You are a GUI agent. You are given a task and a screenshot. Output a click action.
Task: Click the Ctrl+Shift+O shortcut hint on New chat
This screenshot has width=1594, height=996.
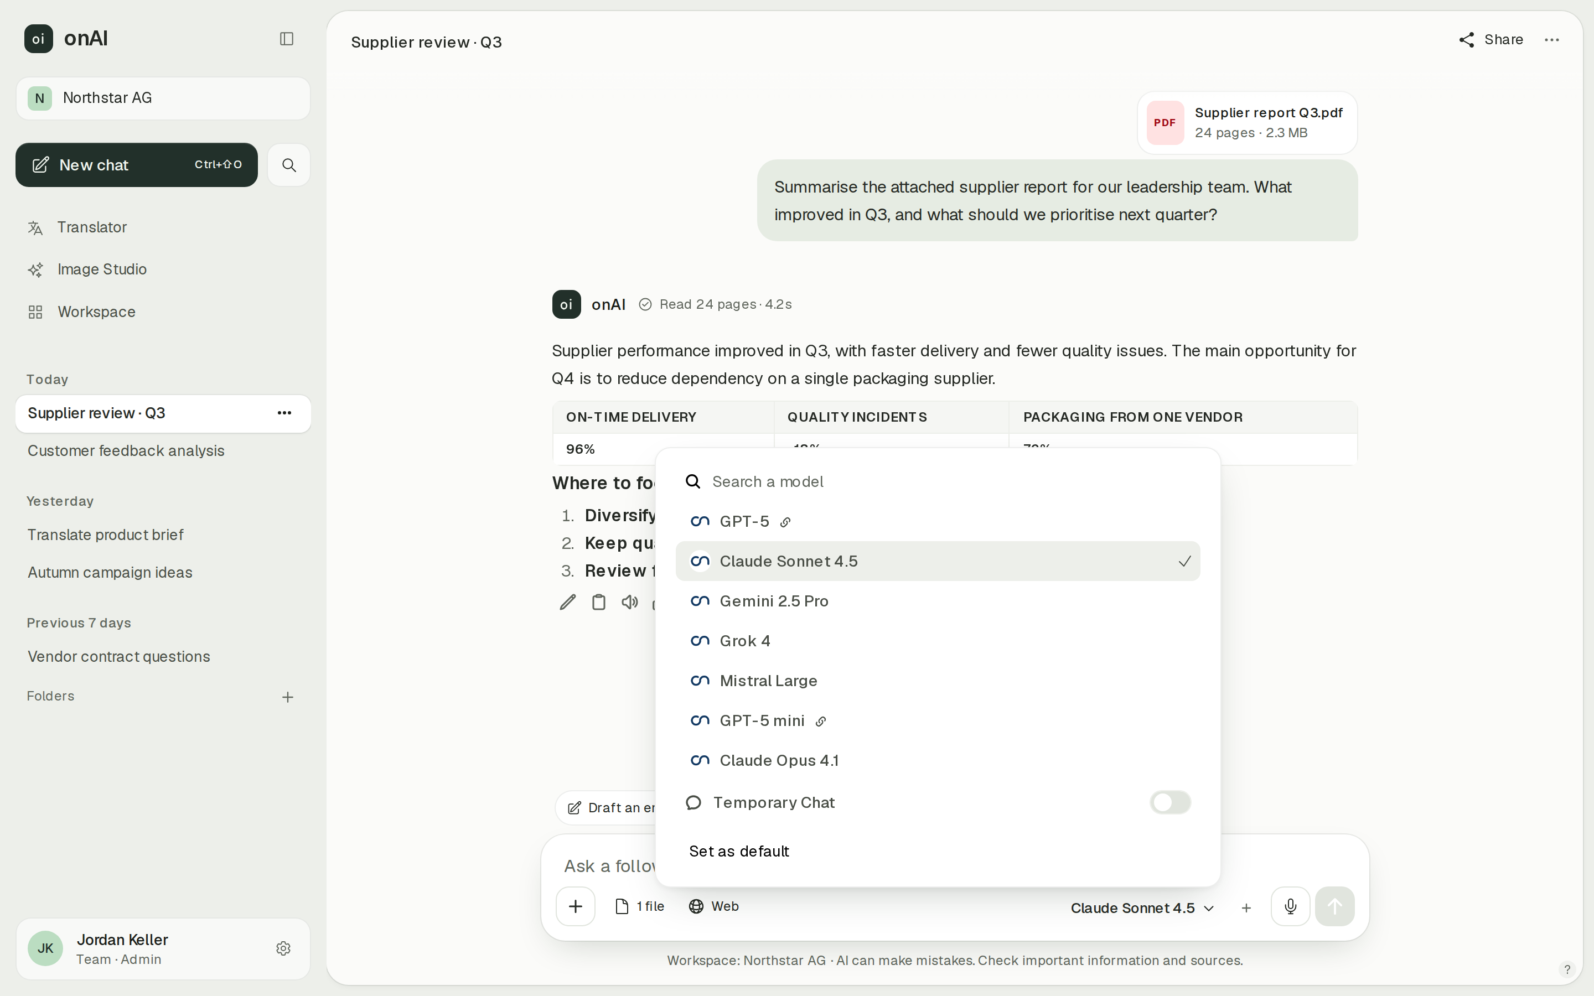click(218, 165)
